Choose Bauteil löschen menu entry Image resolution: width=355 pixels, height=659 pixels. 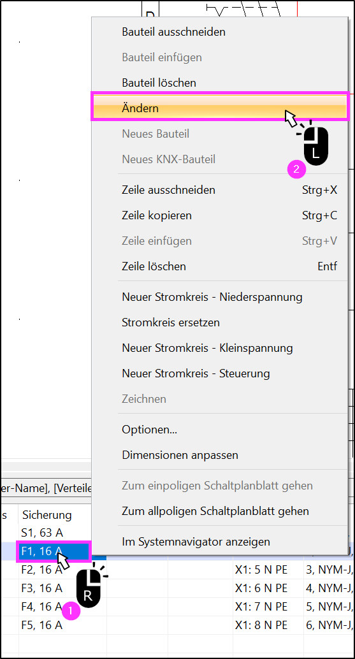220,83
